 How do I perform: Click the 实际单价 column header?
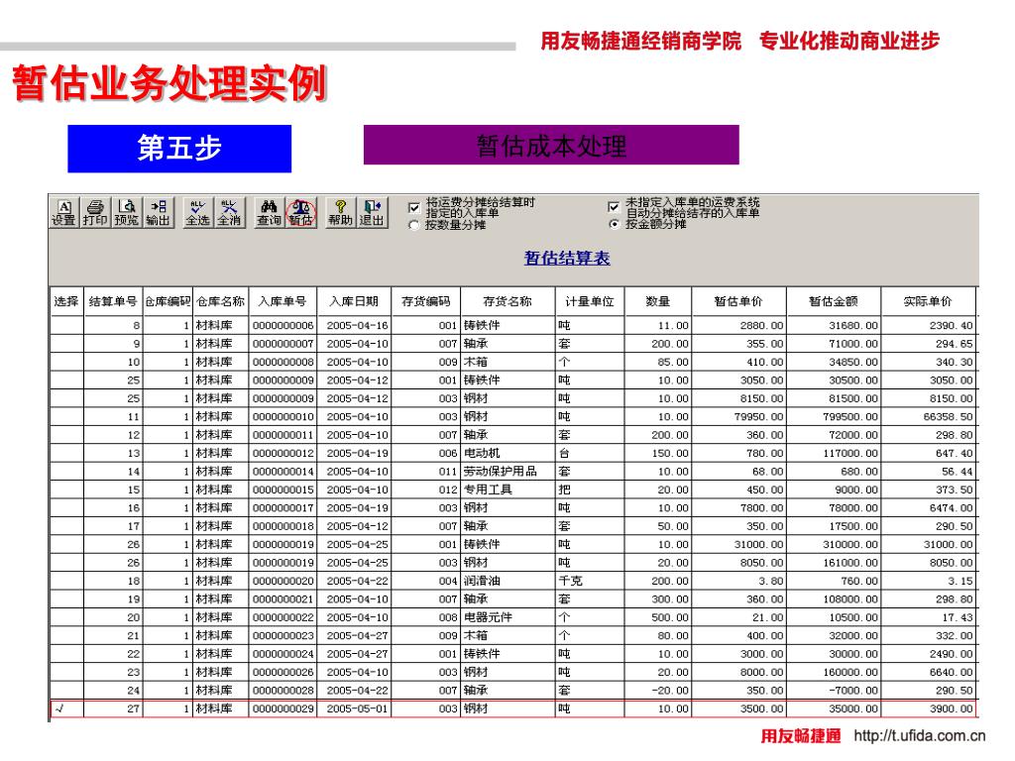coord(928,301)
